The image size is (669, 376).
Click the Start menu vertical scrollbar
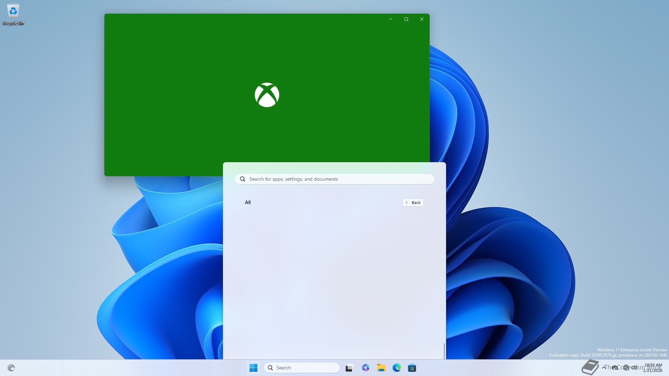(444, 351)
